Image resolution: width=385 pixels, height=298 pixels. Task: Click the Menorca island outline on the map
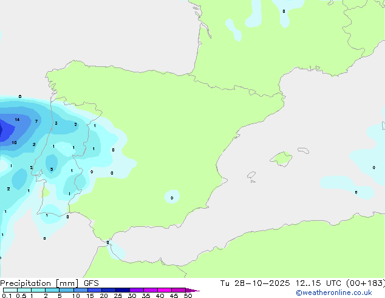(304, 150)
